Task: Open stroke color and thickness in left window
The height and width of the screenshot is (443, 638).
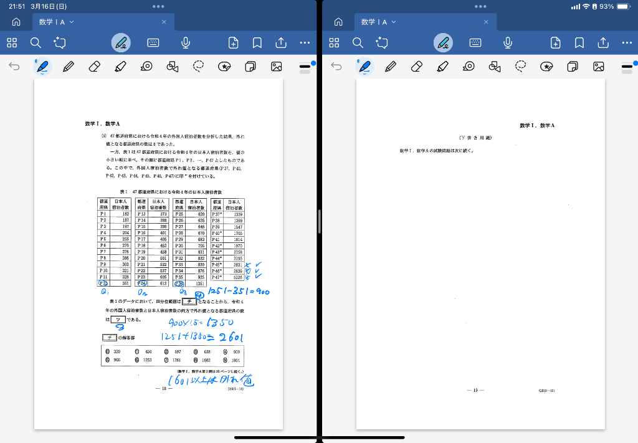Action: 305,66
